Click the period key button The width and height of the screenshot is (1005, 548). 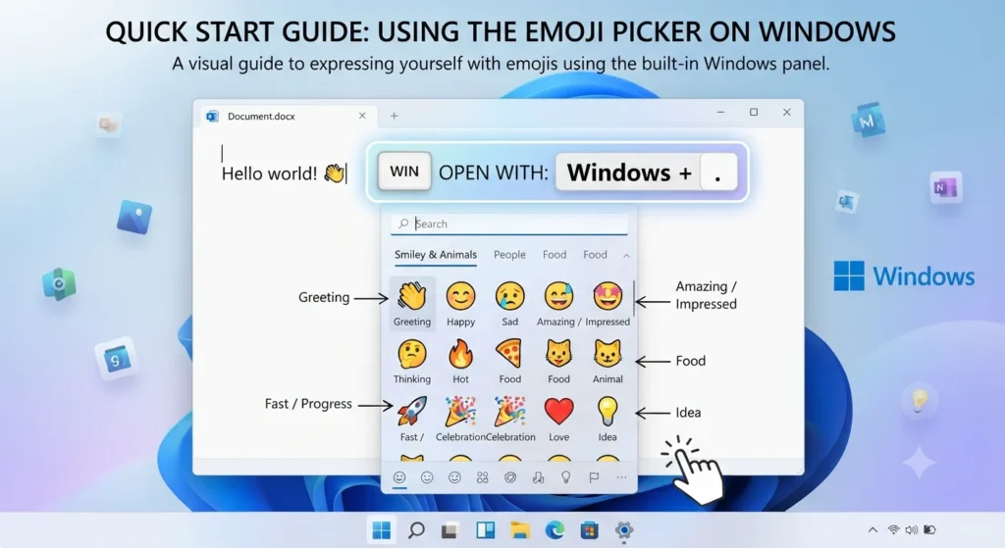tap(718, 173)
